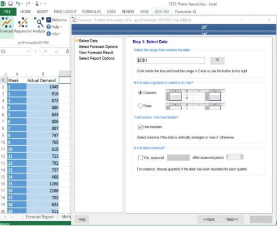277x226 pixels.
Task: Click the other seasonal period spinner
Action: (x=242, y=157)
